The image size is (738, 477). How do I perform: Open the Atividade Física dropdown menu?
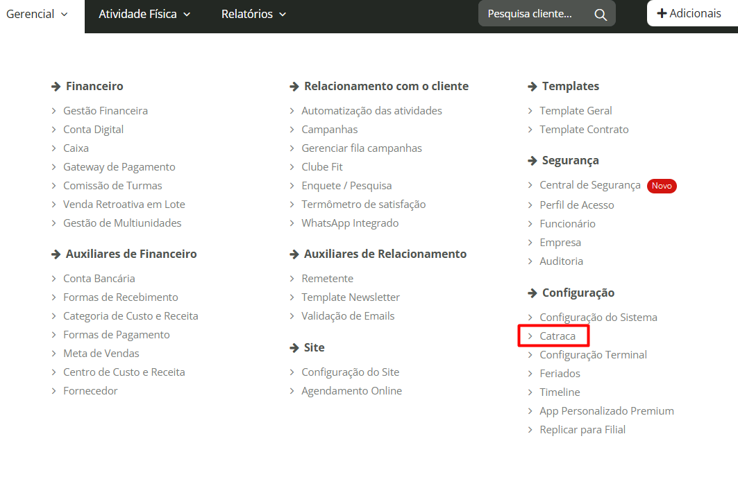click(144, 14)
